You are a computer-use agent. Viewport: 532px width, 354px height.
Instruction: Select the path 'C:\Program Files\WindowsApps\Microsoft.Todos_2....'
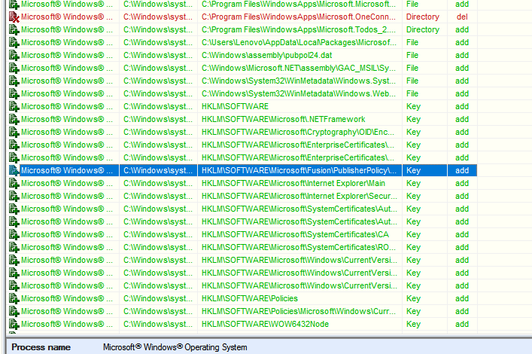(299, 29)
